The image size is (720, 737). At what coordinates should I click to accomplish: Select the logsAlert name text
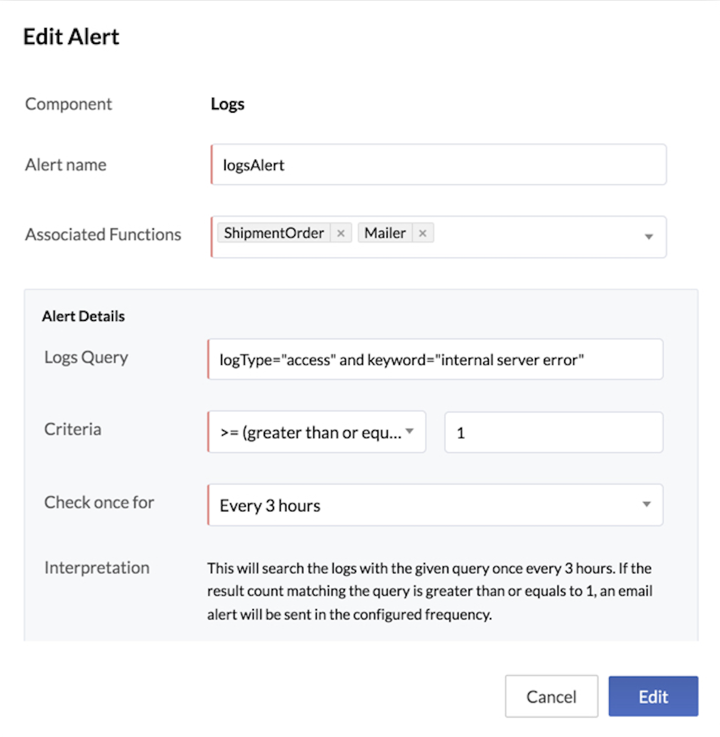point(253,165)
